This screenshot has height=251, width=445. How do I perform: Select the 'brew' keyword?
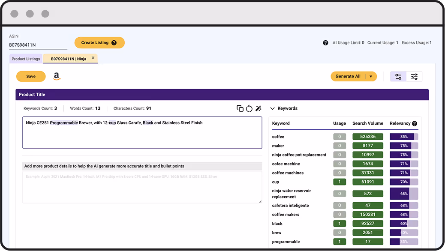277,233
